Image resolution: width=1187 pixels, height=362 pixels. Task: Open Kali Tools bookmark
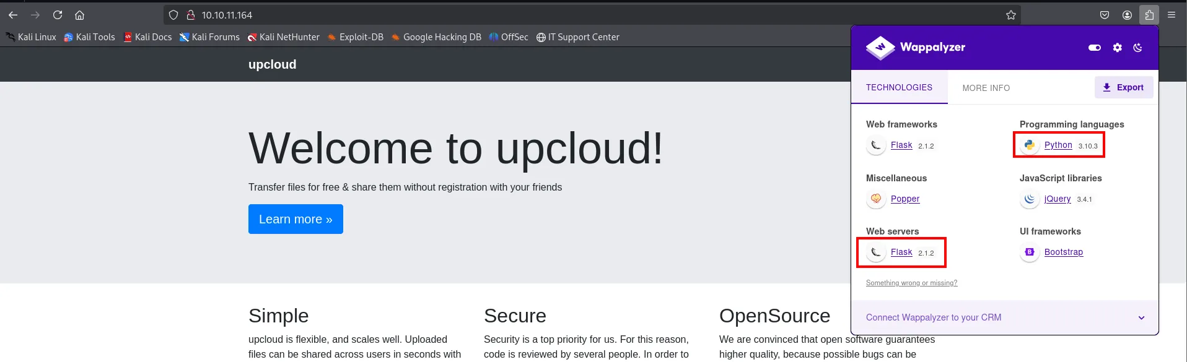89,37
